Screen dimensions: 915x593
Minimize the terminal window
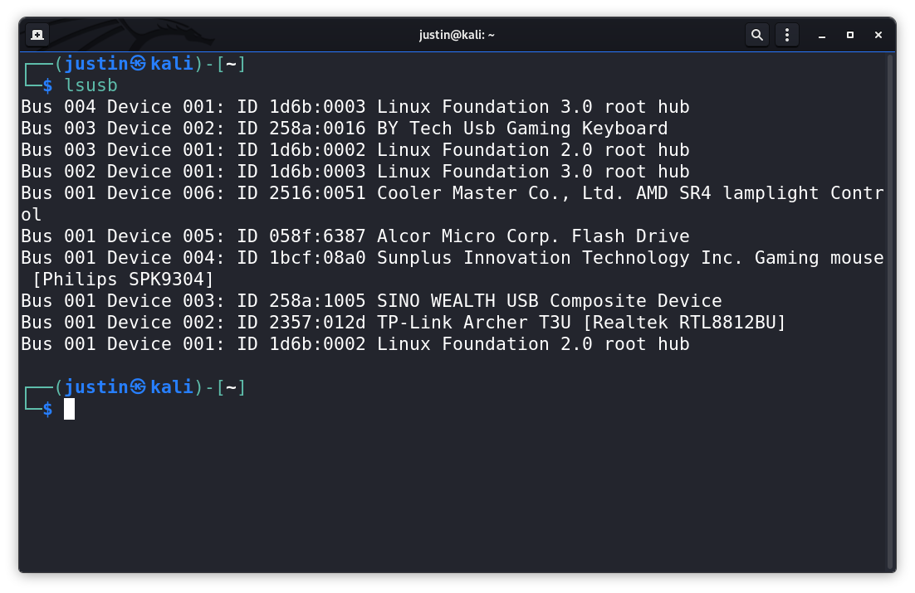click(x=822, y=35)
